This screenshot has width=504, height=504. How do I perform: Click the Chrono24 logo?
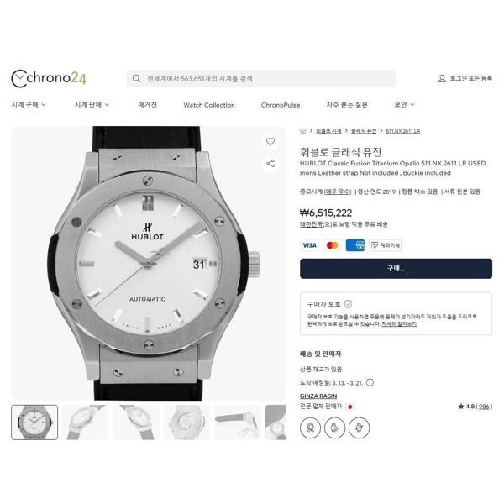pos(49,78)
